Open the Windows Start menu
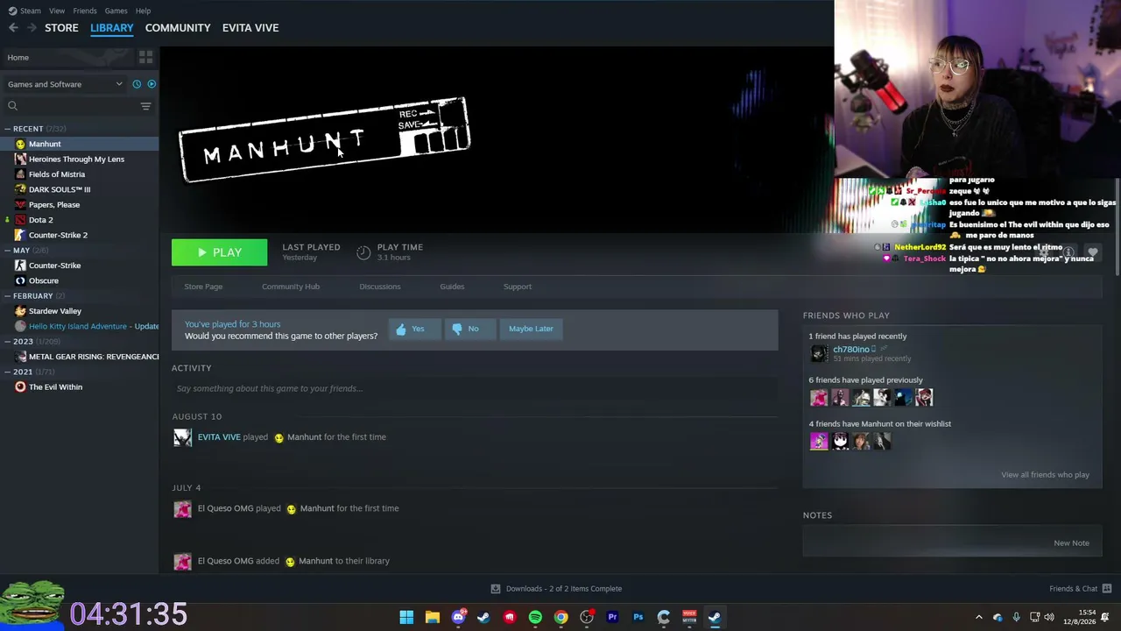The image size is (1121, 631). 406,617
